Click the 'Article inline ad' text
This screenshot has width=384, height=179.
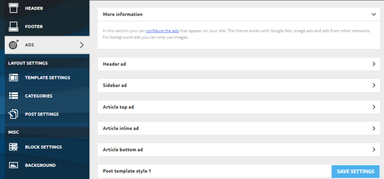121,128
